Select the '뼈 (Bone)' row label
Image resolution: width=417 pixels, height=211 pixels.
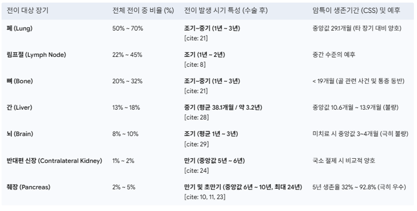click(20, 81)
